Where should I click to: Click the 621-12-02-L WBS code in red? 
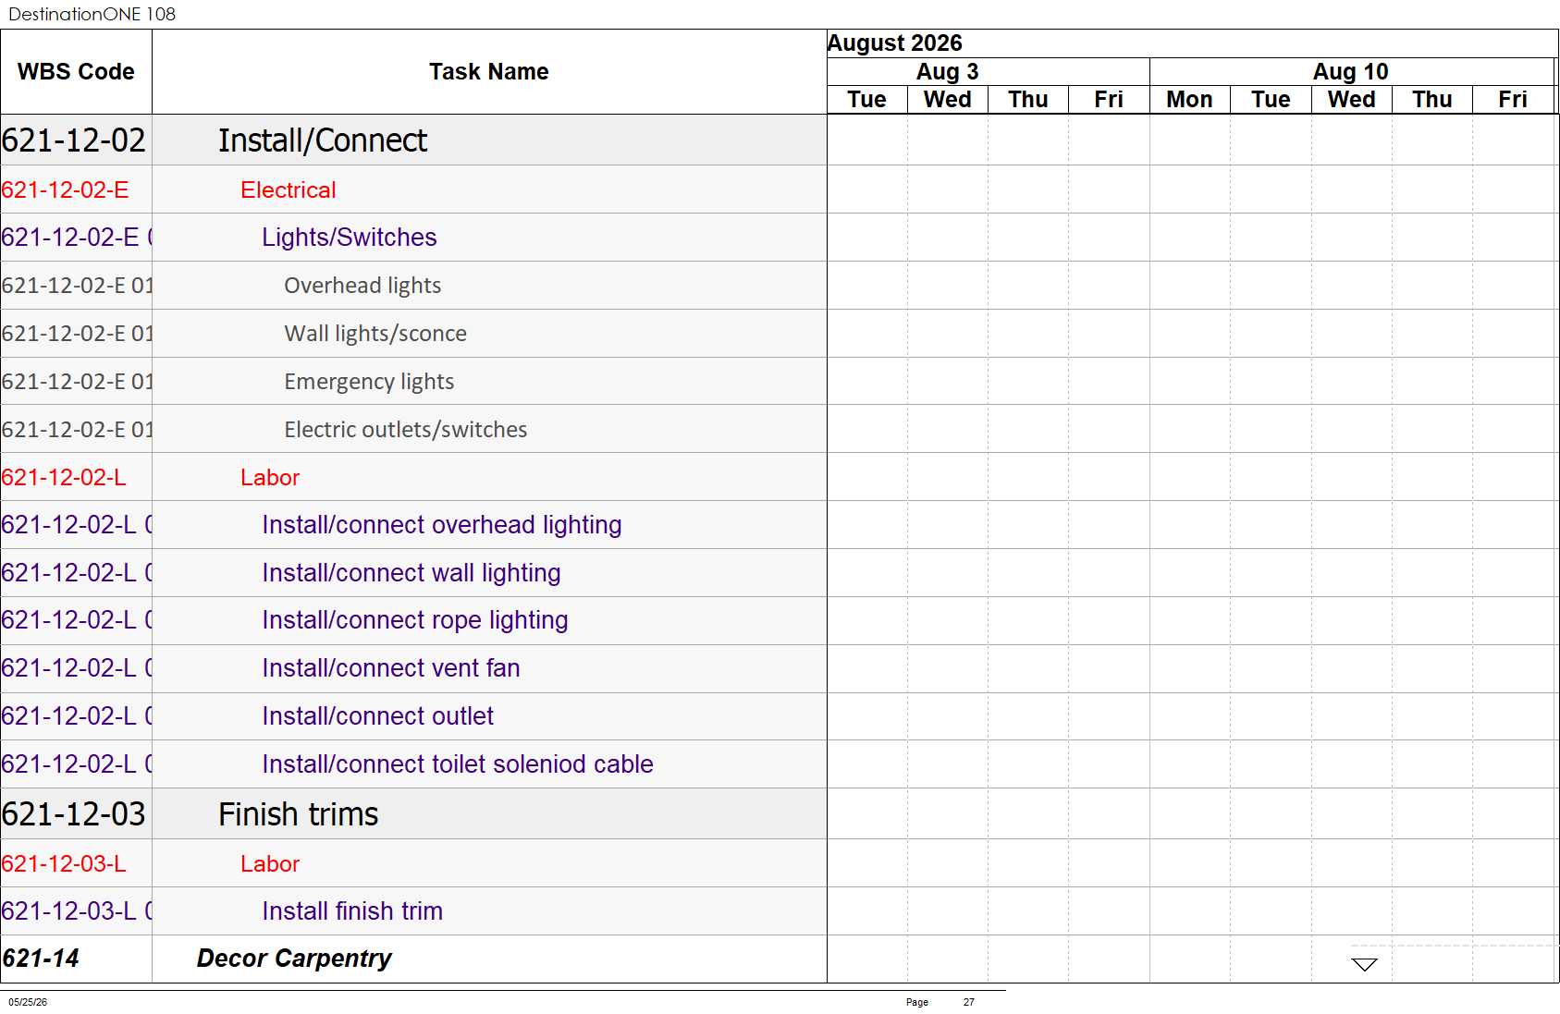click(64, 478)
